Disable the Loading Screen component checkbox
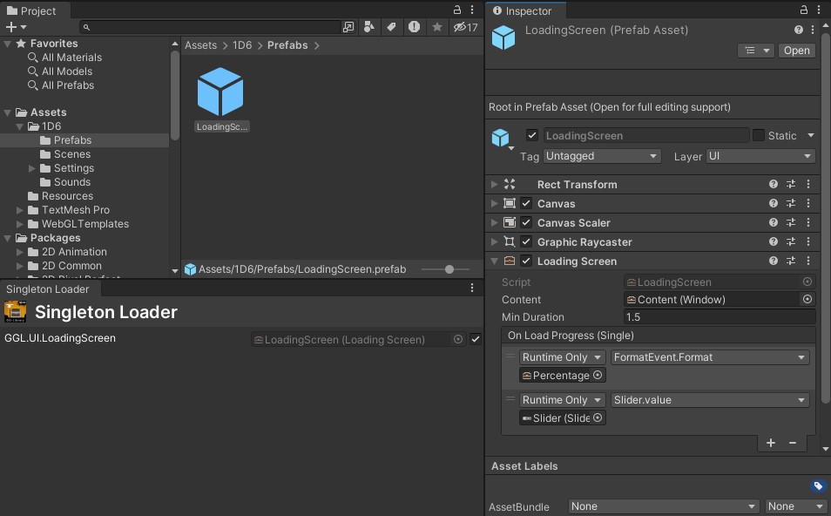Viewport: 831px width, 516px height. 526,261
